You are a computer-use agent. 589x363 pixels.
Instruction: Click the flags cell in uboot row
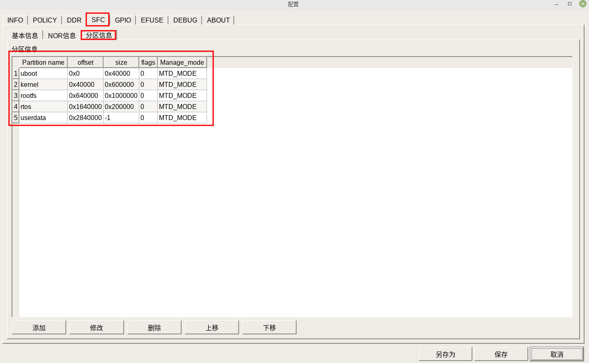(x=148, y=73)
